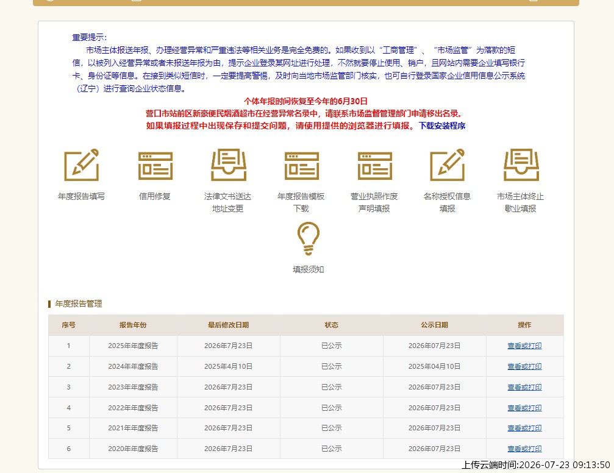Click the 下载安装程序 link
The height and width of the screenshot is (473, 614).
[442, 126]
